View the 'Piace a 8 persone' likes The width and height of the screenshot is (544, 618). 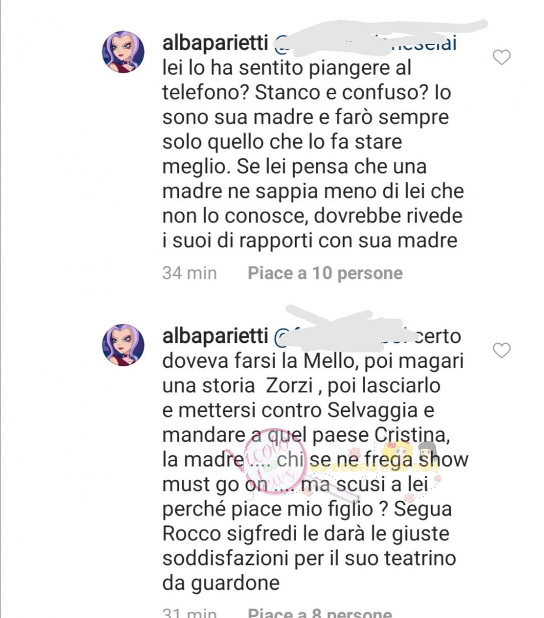[320, 613]
